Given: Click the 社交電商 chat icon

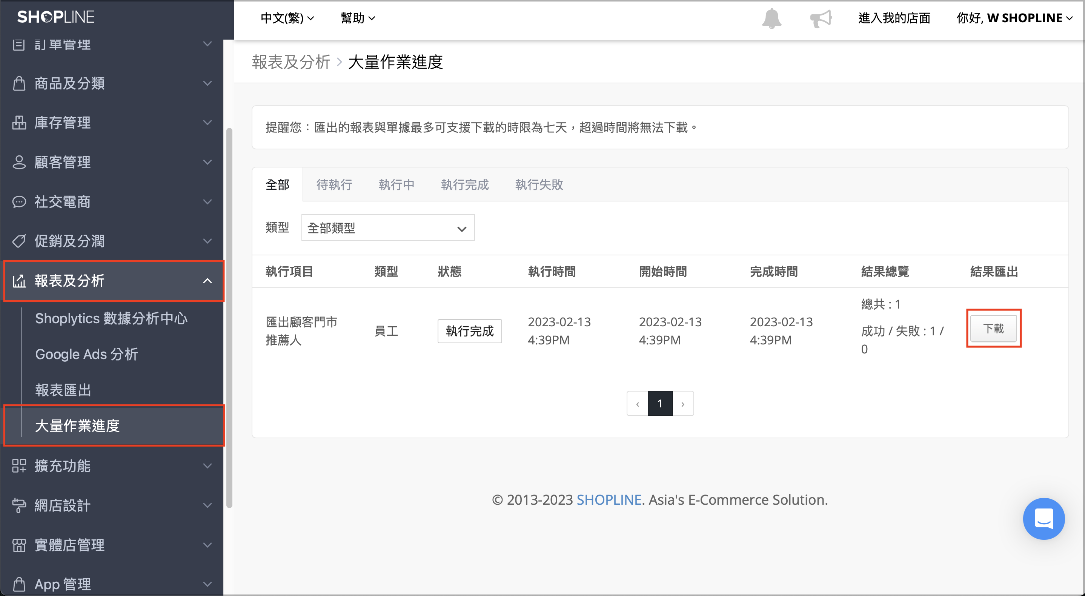Looking at the screenshot, I should [19, 202].
